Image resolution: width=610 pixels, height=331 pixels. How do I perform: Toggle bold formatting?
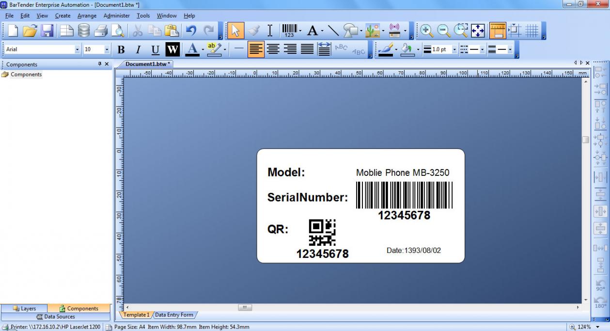coord(121,49)
